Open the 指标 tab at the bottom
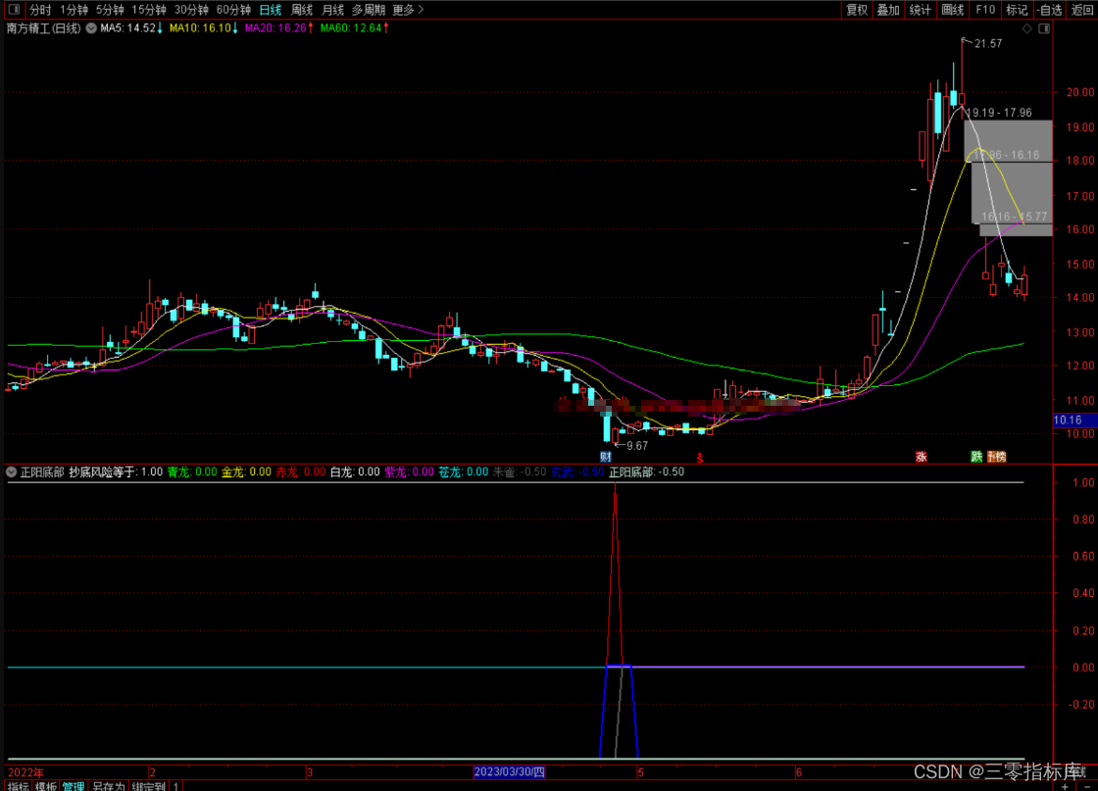This screenshot has height=791, width=1098. (x=18, y=785)
